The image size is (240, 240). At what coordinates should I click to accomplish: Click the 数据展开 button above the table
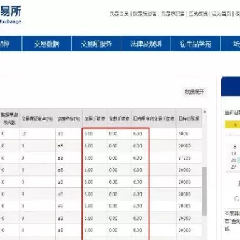(x=194, y=91)
